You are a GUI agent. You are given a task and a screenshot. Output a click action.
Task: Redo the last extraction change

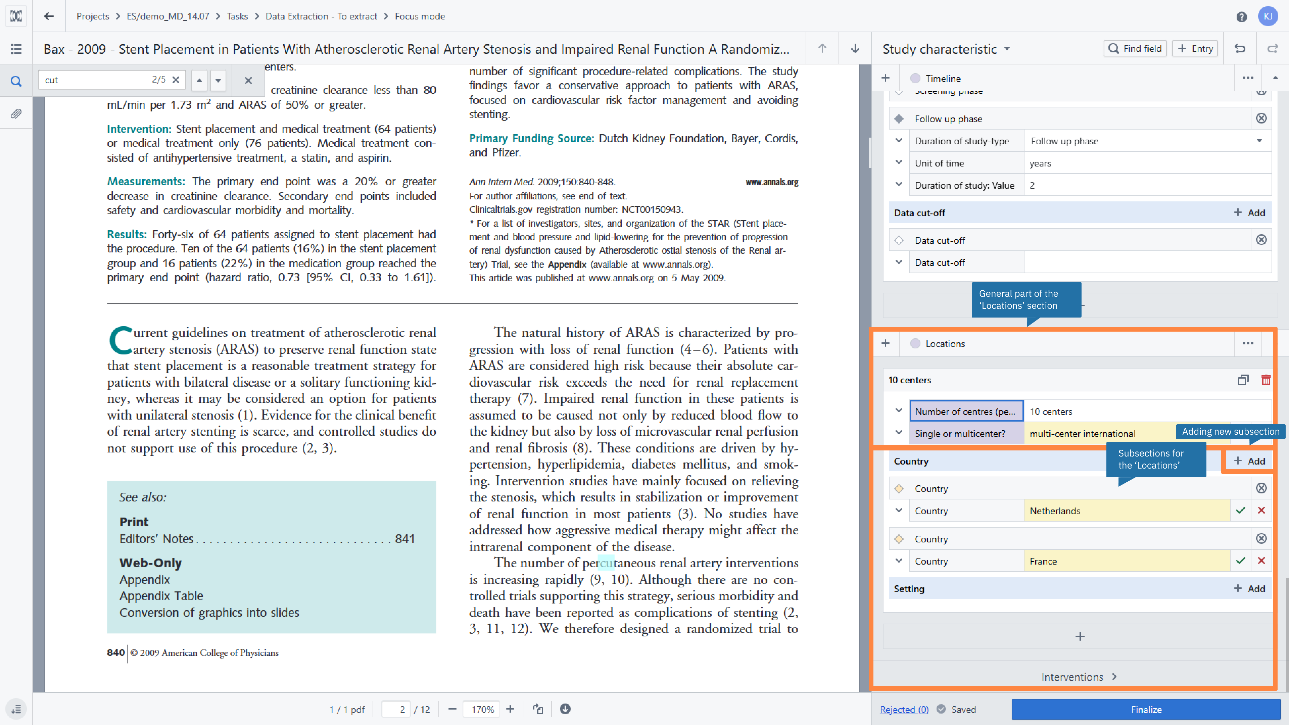(1273, 49)
